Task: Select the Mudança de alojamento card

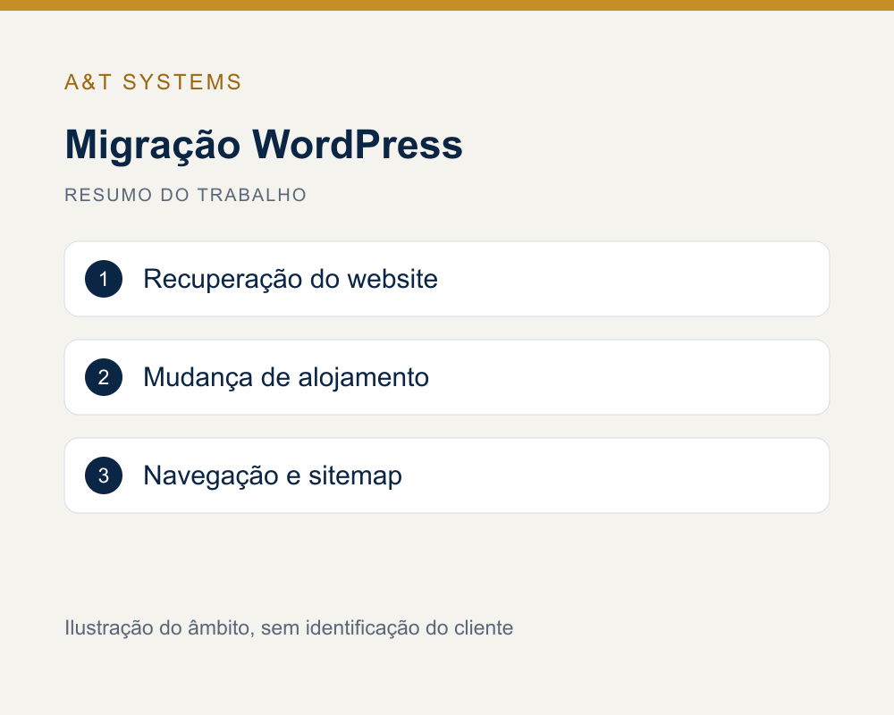Action: pyautogui.click(x=447, y=377)
